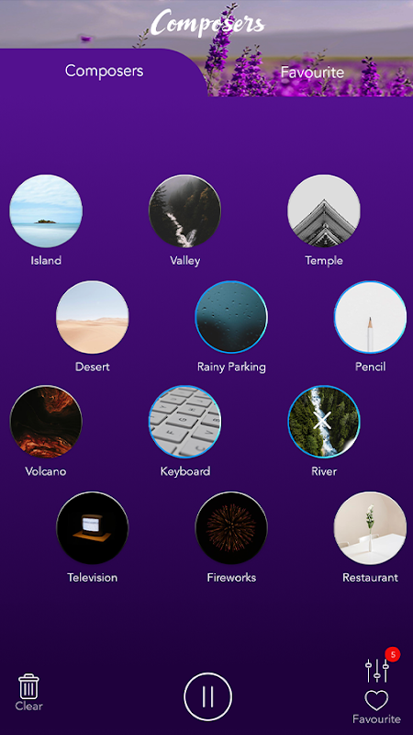This screenshot has height=735, width=413.
Task: Select the Restaurant sound
Action: click(370, 527)
